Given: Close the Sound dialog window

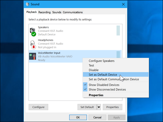Looking at the screenshot, I should (123, 4).
